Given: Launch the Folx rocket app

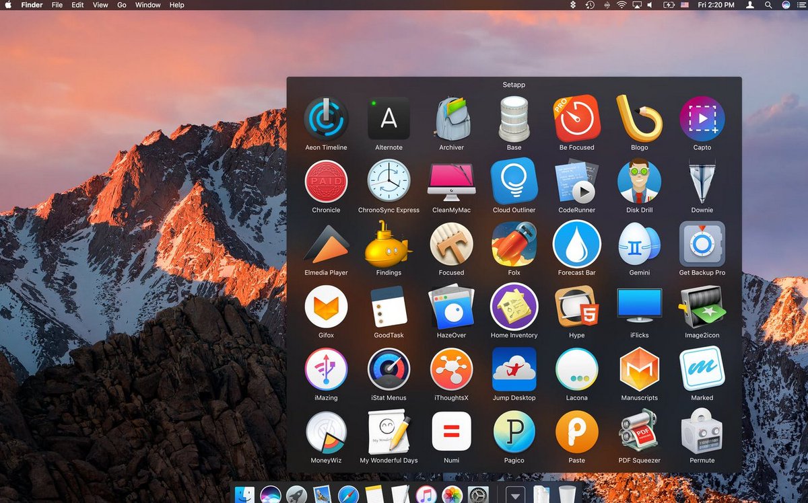Looking at the screenshot, I should tap(514, 243).
